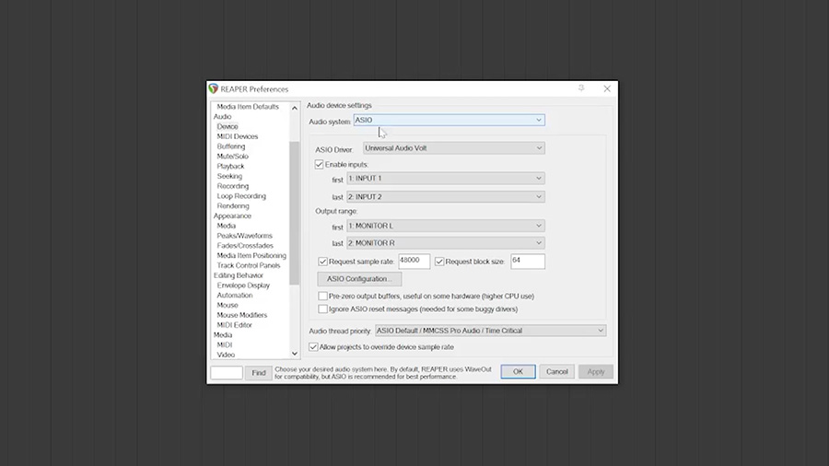Select Mute/Solo in the preferences tree

(233, 157)
